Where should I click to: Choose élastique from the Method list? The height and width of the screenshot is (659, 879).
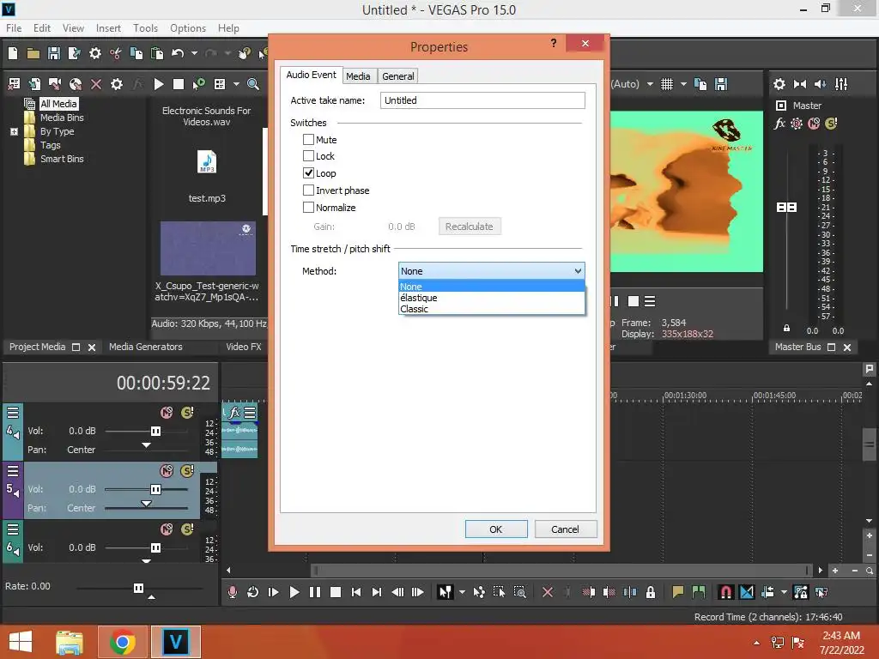(492, 298)
